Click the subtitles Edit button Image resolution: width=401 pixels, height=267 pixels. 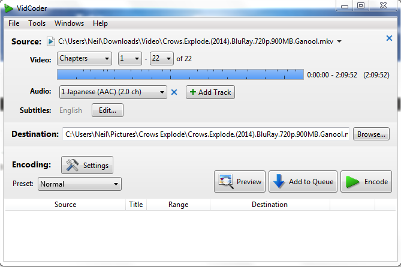click(107, 110)
